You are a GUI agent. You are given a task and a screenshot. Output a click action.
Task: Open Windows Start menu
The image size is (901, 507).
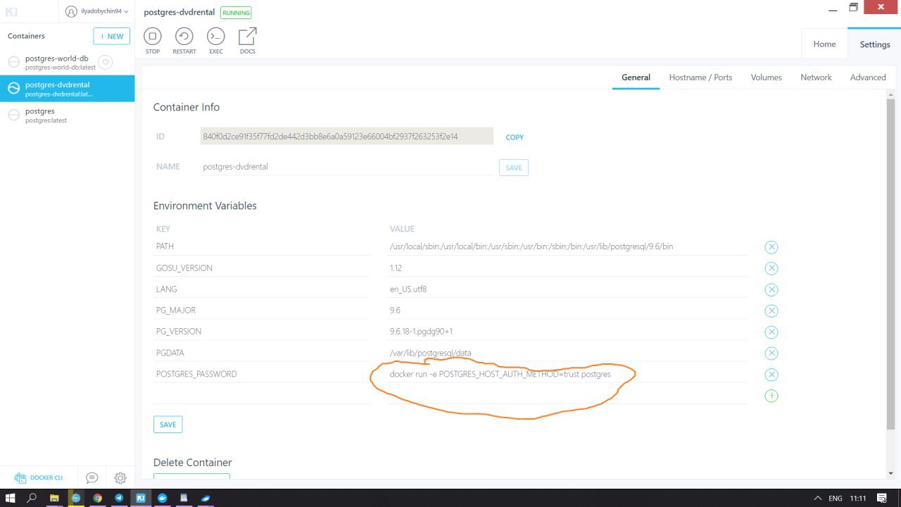[x=11, y=498]
